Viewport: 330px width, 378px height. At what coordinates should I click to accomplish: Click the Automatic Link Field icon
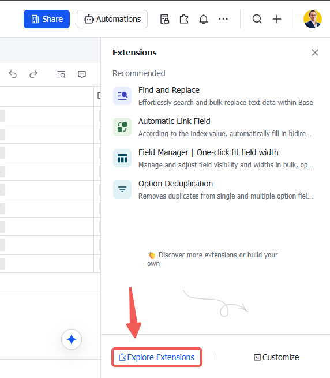click(x=122, y=127)
